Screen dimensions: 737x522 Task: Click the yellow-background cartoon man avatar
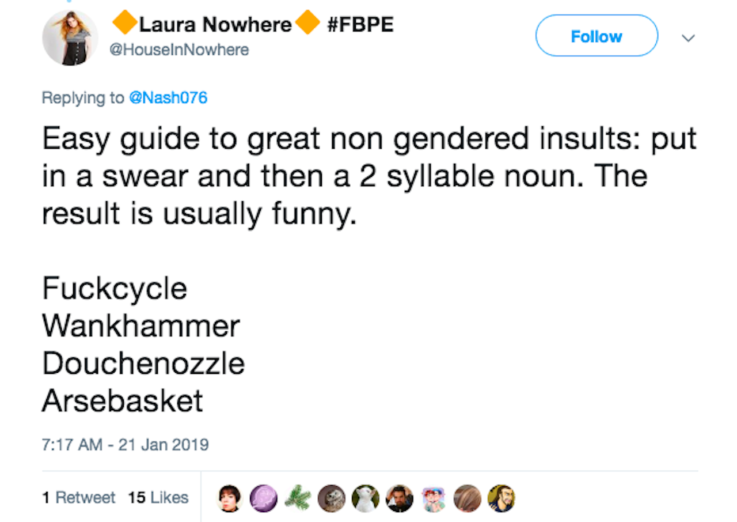tap(501, 498)
